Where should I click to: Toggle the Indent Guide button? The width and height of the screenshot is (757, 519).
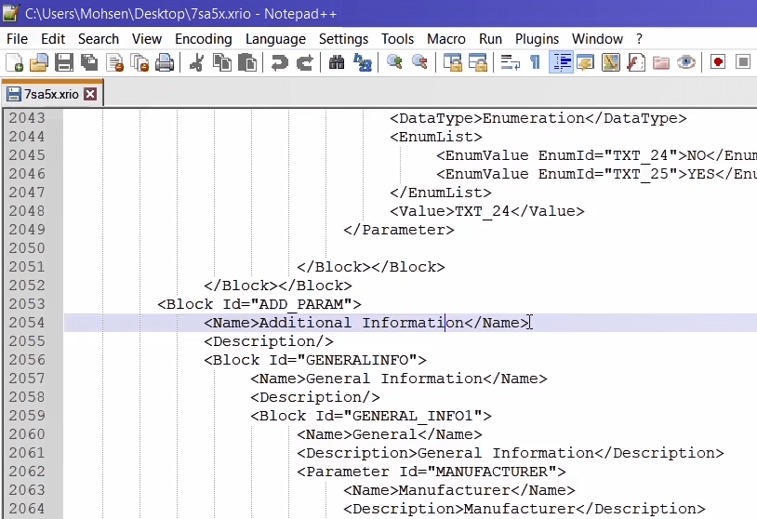pyautogui.click(x=561, y=62)
